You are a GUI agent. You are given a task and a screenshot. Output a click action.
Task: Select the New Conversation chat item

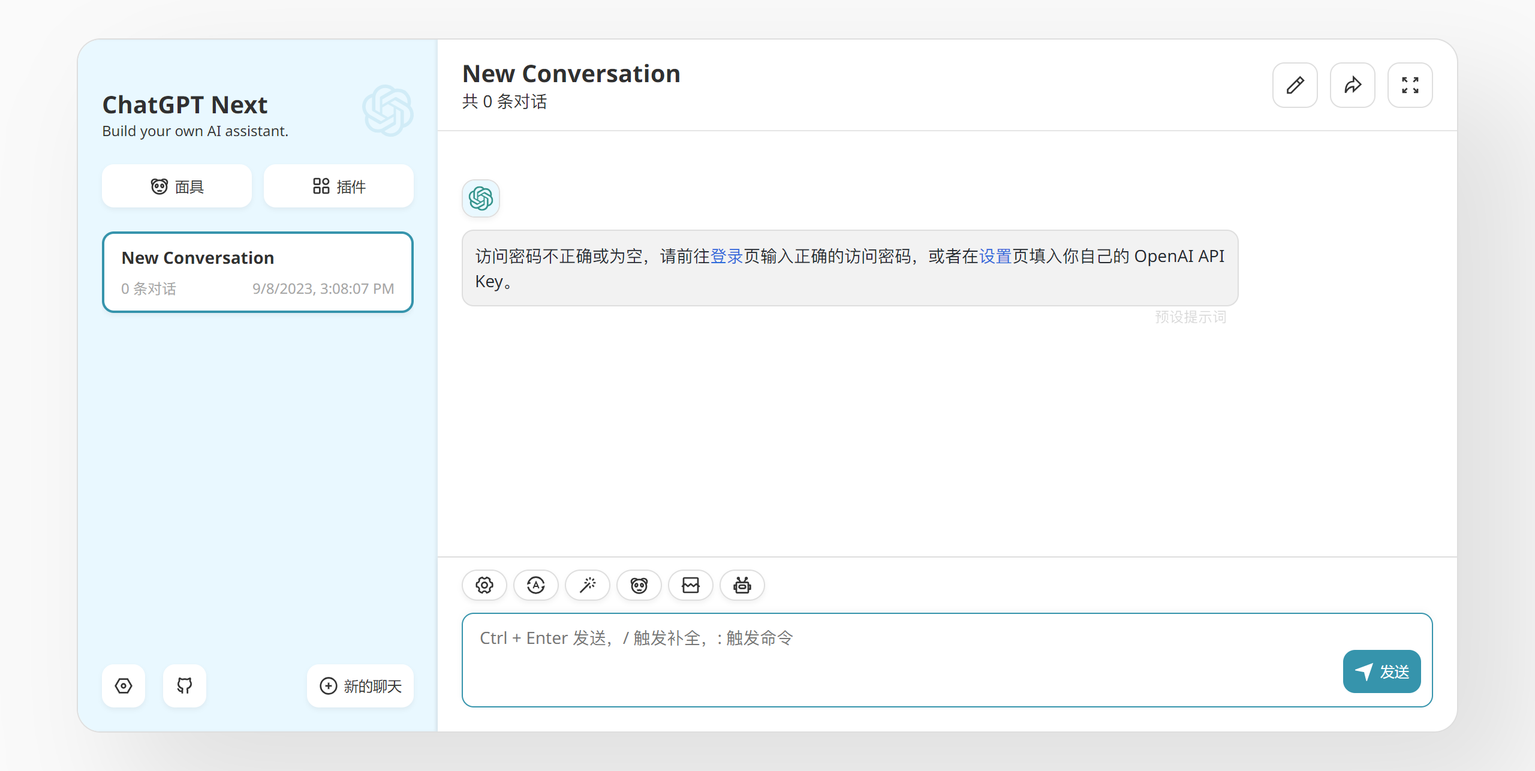(258, 272)
